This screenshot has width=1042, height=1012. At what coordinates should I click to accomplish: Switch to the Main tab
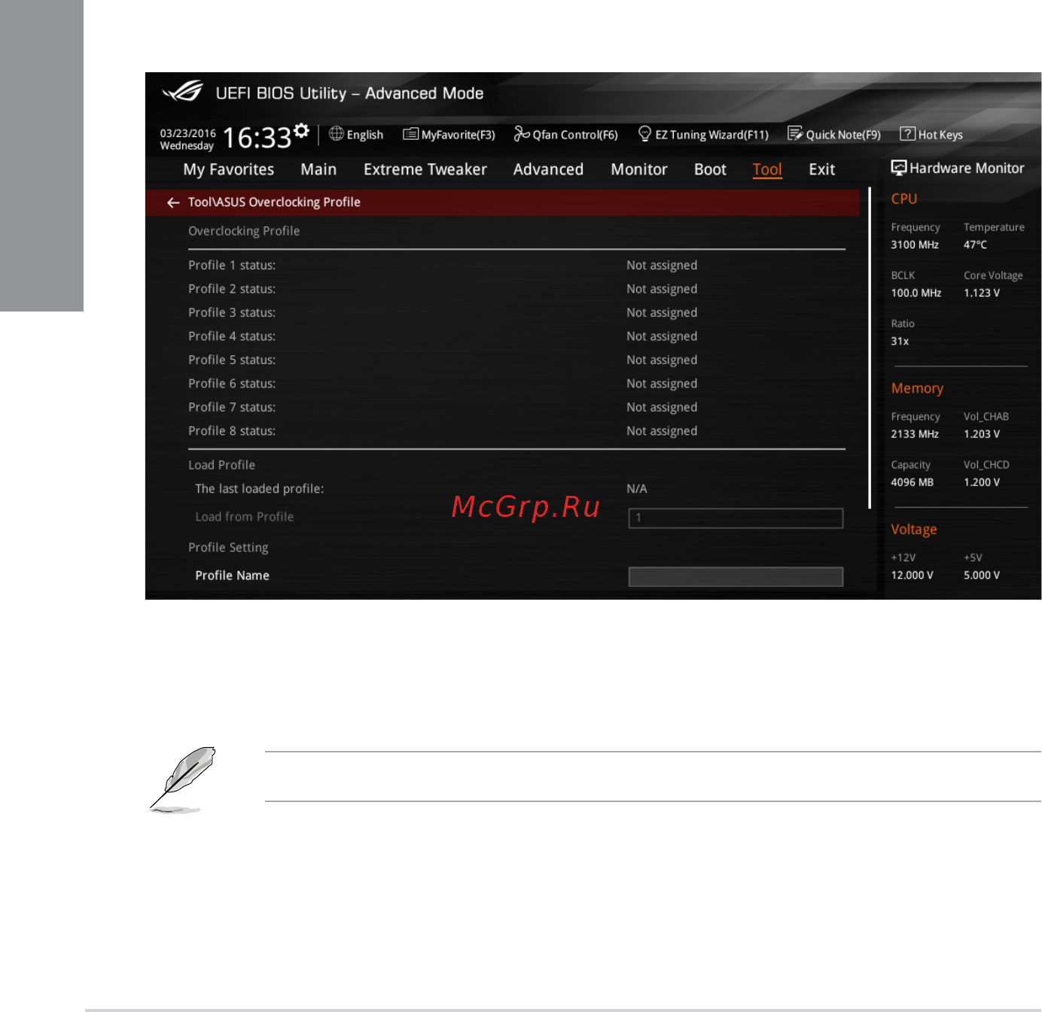[x=318, y=170]
